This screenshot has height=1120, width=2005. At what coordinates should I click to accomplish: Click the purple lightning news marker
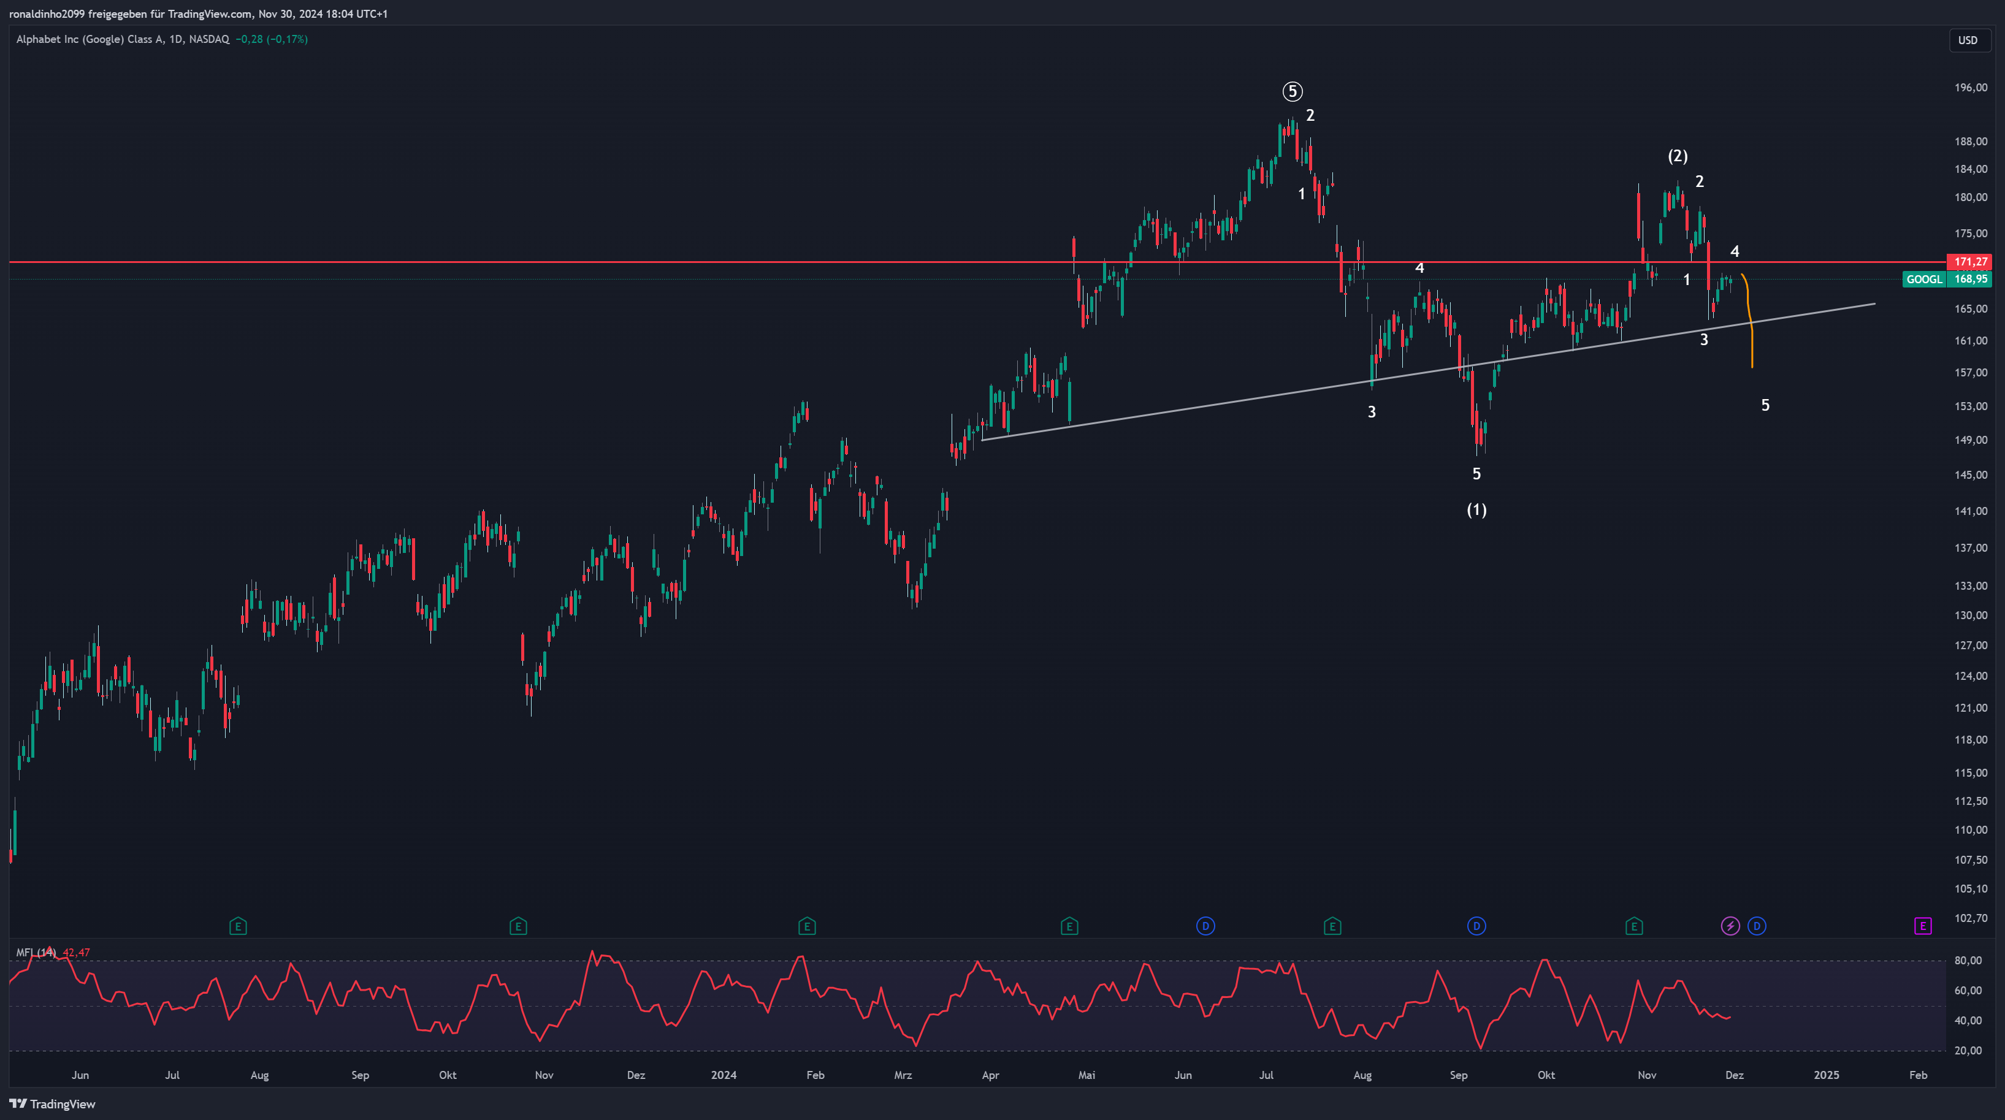(1730, 926)
